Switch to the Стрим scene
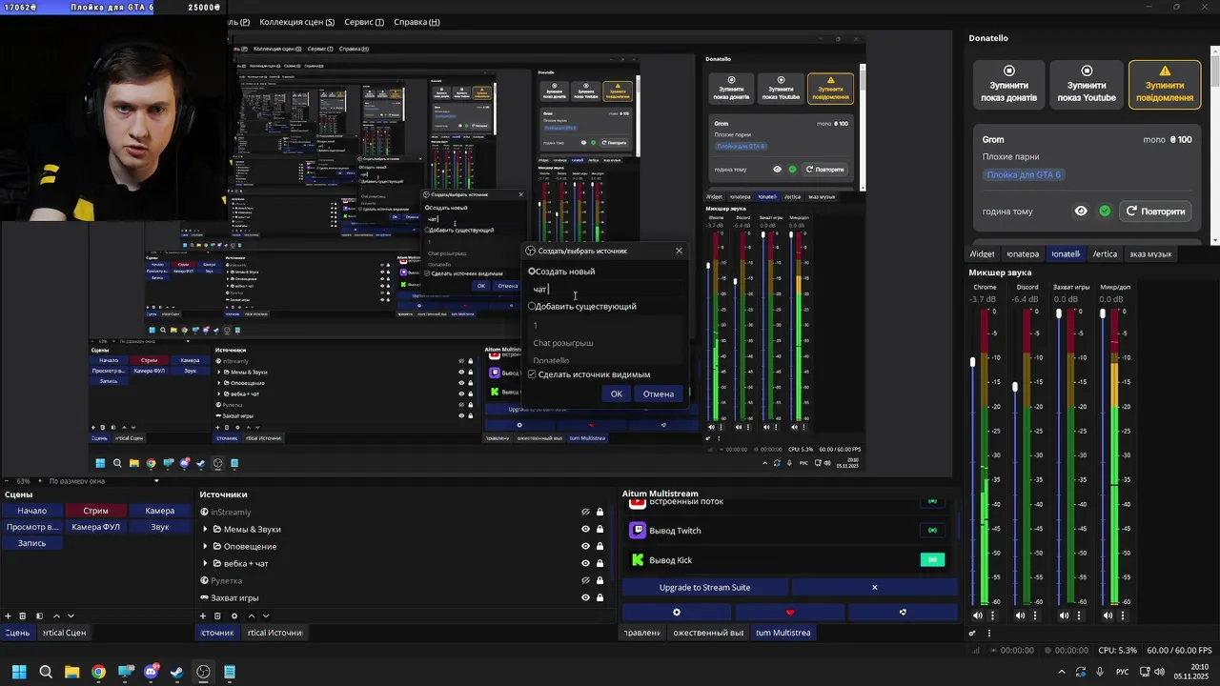This screenshot has height=686, width=1220. coord(95,511)
